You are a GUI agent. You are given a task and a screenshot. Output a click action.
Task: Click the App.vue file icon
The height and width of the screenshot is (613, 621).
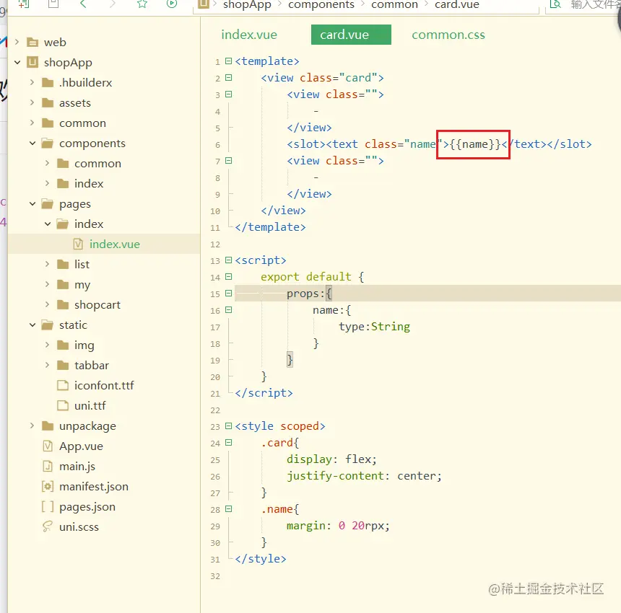click(48, 446)
